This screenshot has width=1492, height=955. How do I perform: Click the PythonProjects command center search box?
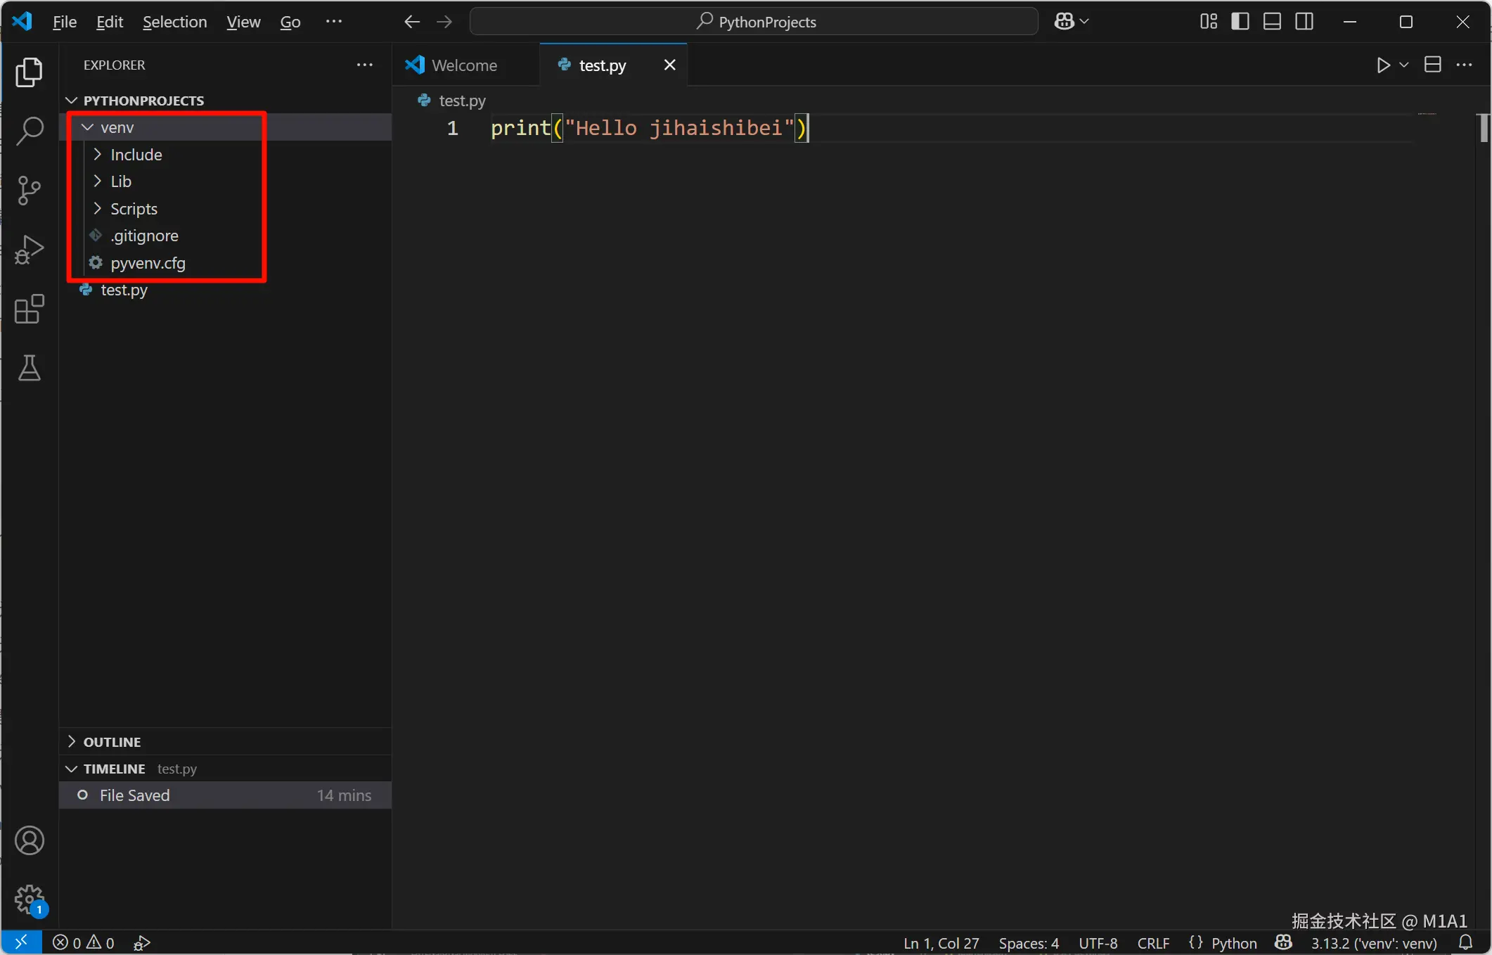[x=754, y=22]
